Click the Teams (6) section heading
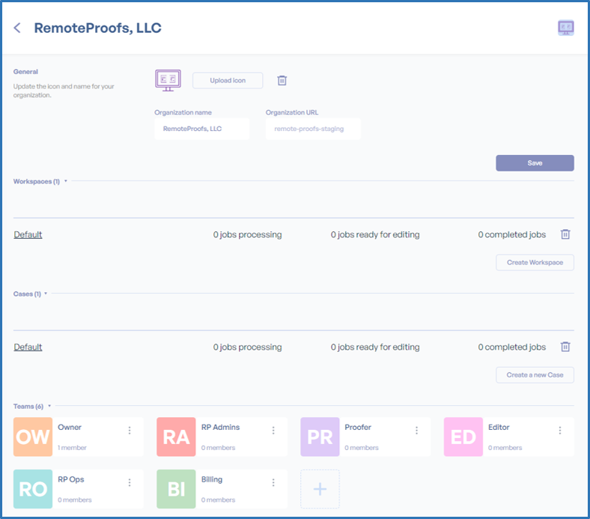The height and width of the screenshot is (519, 590). point(28,407)
